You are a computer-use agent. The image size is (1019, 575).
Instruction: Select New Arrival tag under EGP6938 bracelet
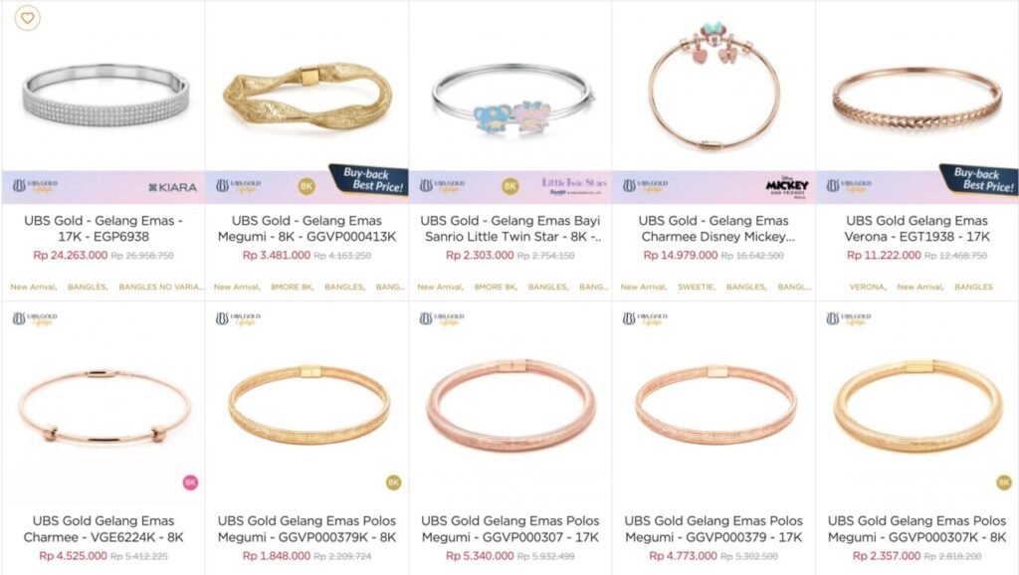33,287
